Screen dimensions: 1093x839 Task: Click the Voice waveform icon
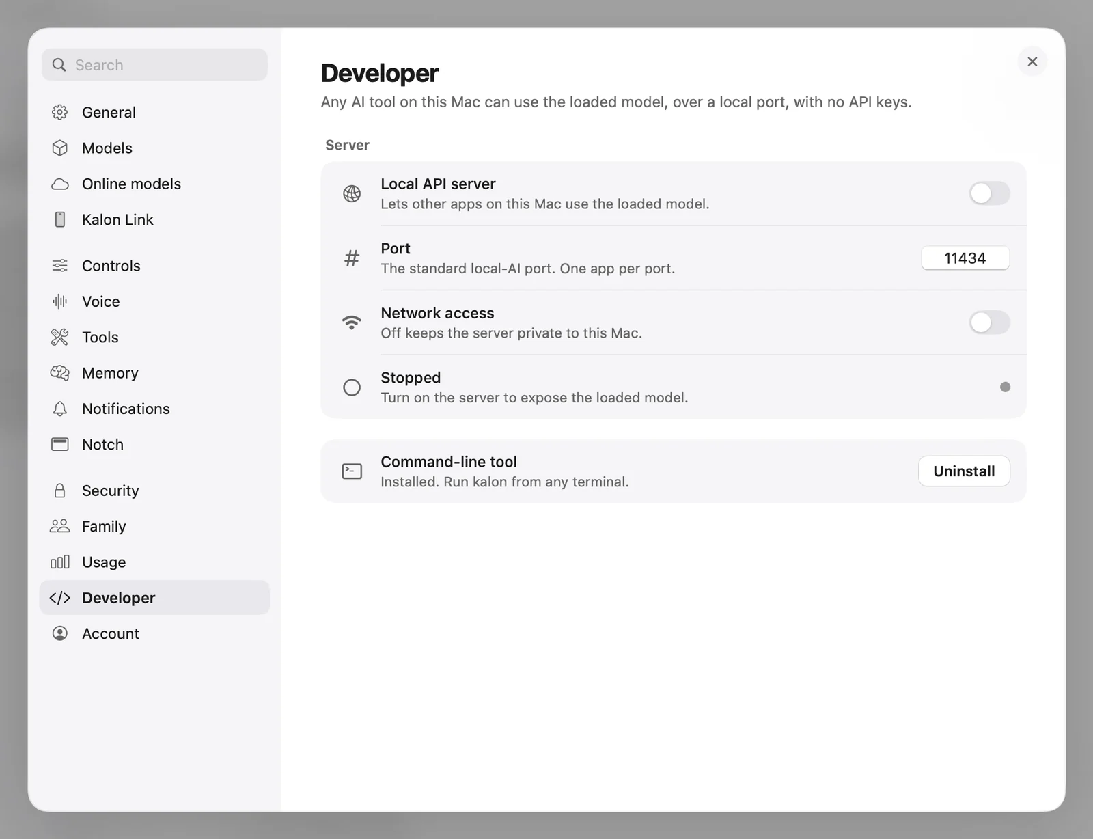point(60,301)
